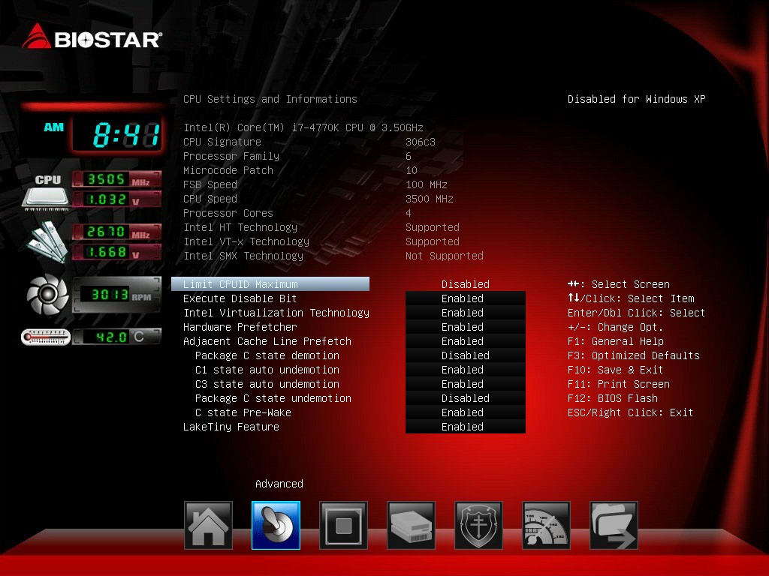Click the CPU chip monitor icon
The image size is (769, 576).
coord(46,192)
